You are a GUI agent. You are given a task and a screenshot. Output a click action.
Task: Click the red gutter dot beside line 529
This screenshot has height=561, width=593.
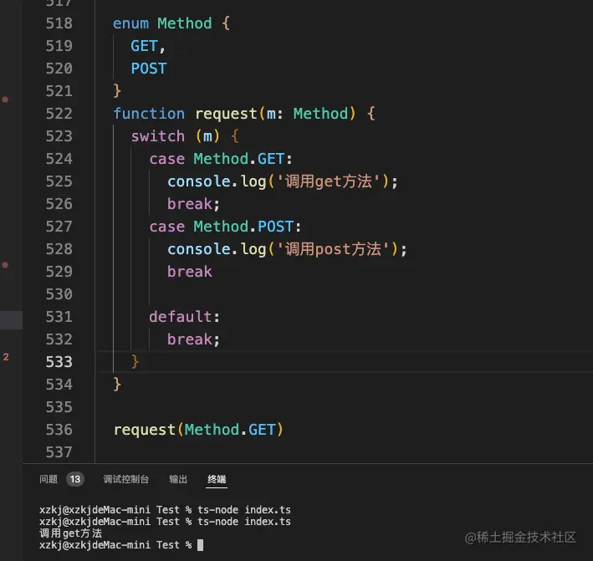(5, 265)
